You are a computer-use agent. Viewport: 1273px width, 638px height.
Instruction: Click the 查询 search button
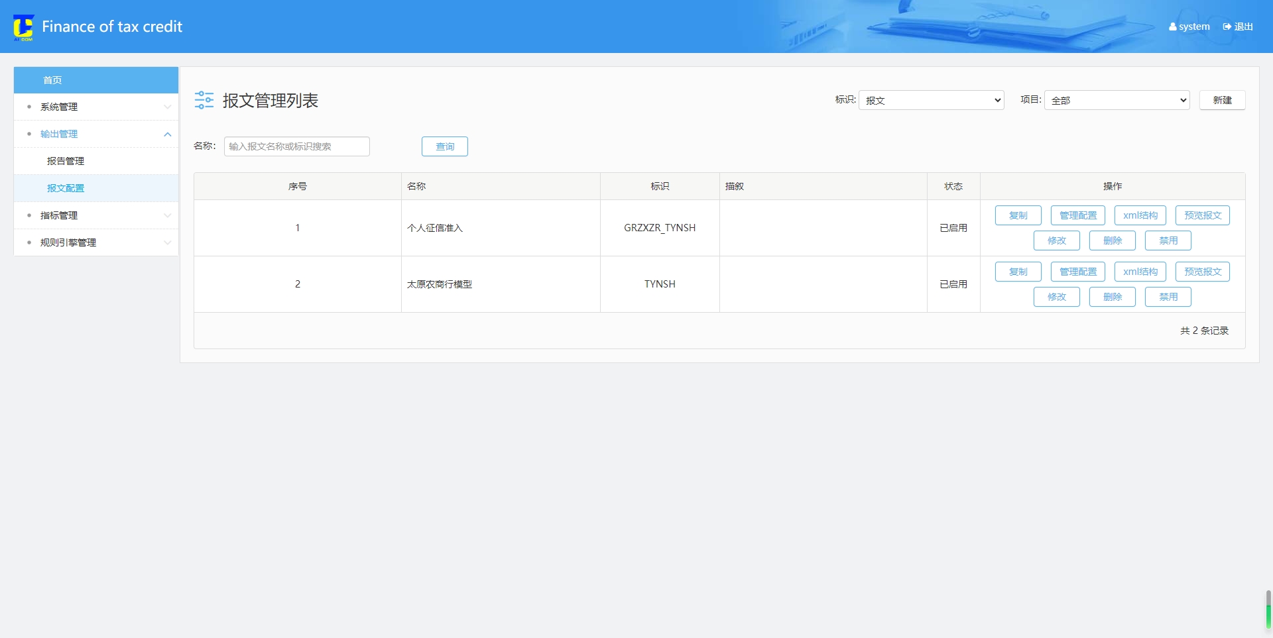445,146
